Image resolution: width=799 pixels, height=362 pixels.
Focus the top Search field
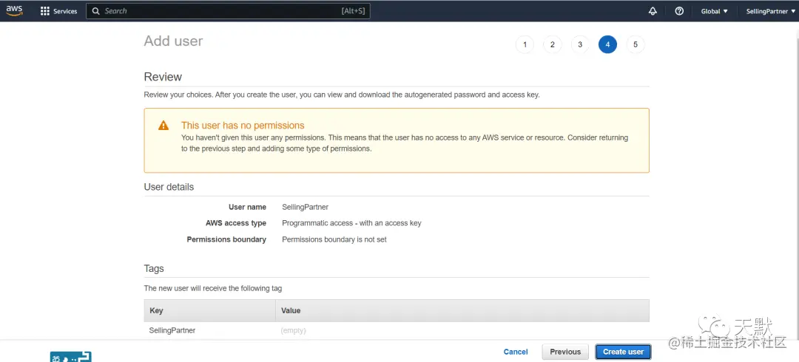click(228, 11)
